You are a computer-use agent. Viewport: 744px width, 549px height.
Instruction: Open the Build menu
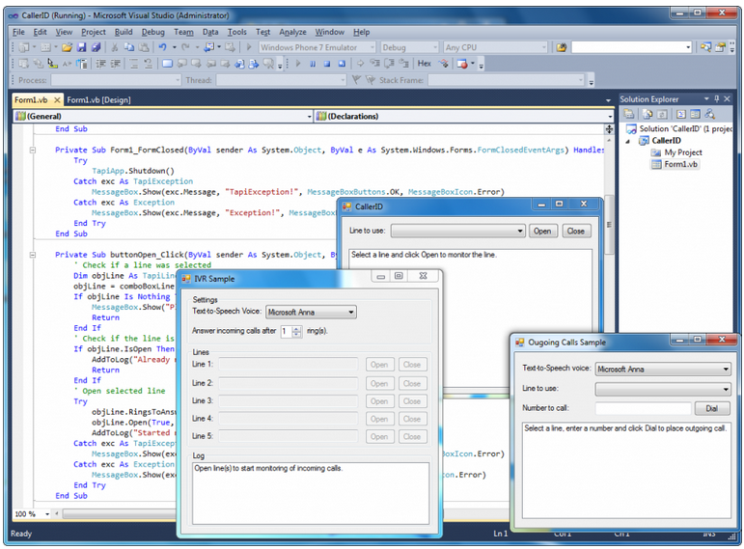coord(124,32)
